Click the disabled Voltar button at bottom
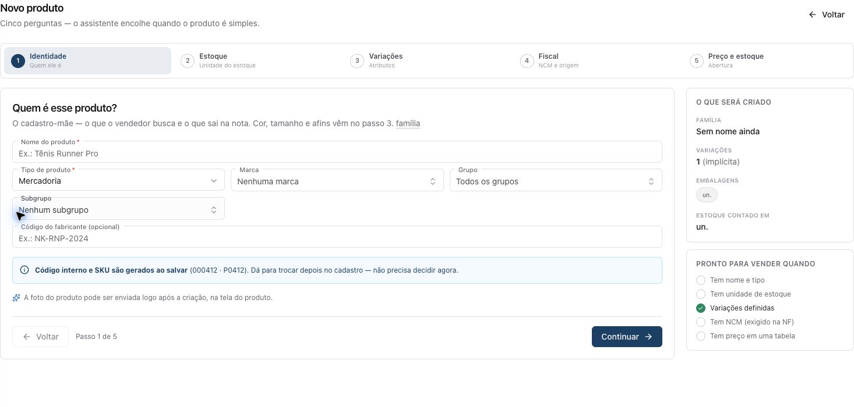This screenshot has height=407, width=854. (40, 337)
